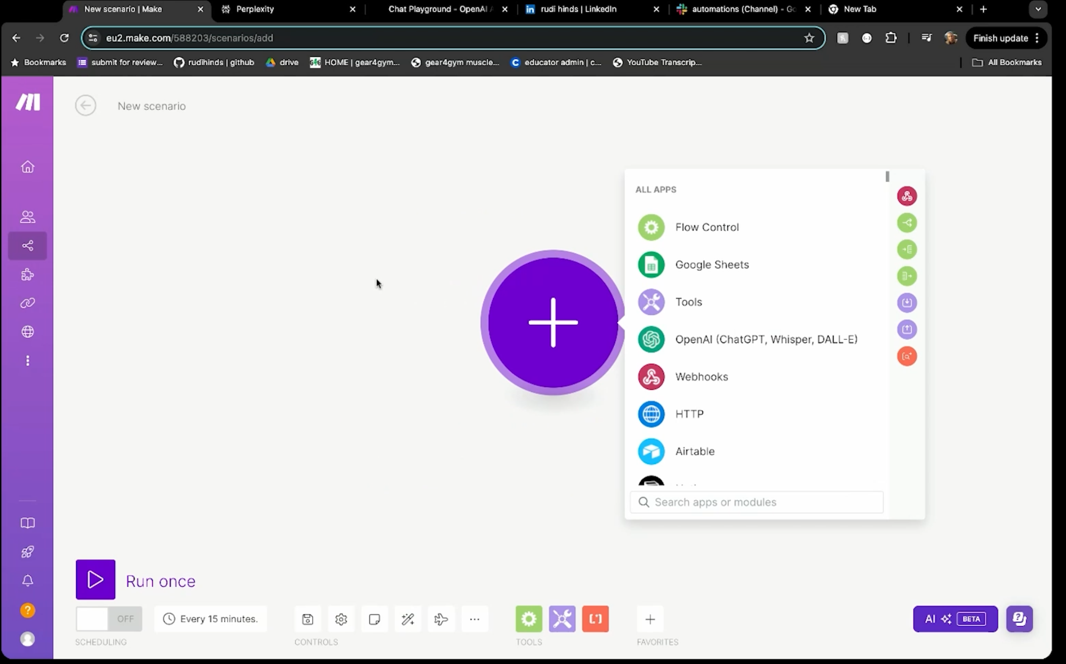This screenshot has height=664, width=1066.
Task: Pick the OpenAI (ChatGPT, Whisper, DALL-E) app
Action: pos(765,339)
